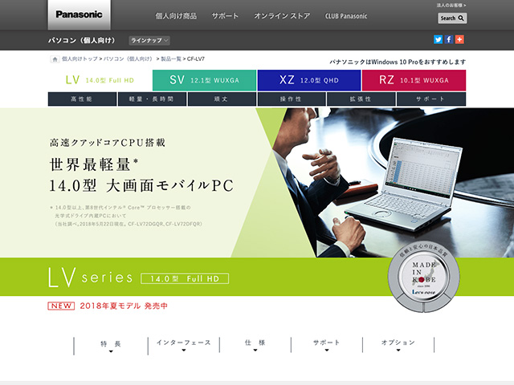Screen dimensions: 514x385
Task: Click the 2018年夏モデル 発売中 text
Action: click(124, 306)
